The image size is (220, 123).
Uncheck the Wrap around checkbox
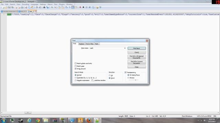pos(76,69)
